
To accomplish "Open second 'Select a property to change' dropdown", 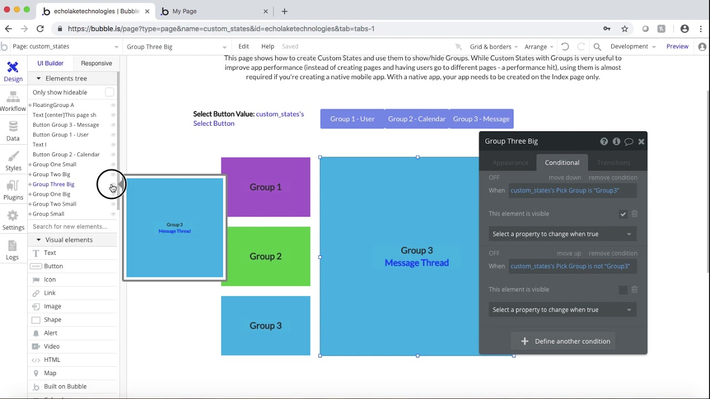I will pos(562,310).
